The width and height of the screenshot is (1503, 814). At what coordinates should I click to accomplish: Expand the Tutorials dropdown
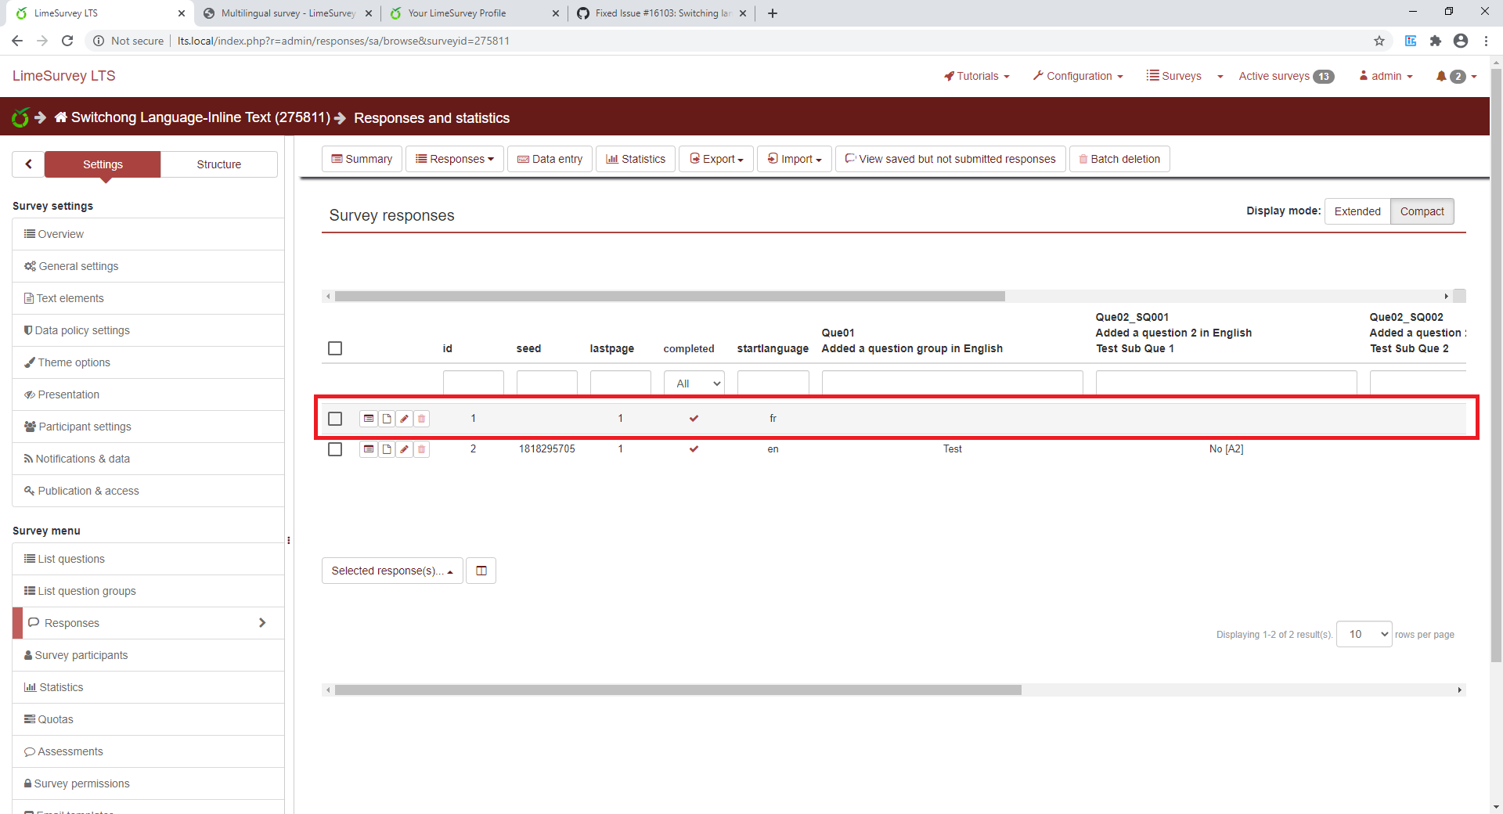977,76
